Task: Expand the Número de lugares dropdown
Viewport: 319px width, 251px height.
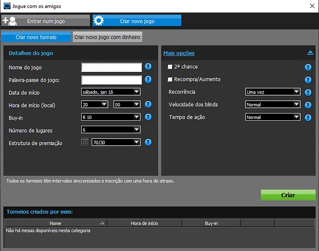Action: (111, 130)
